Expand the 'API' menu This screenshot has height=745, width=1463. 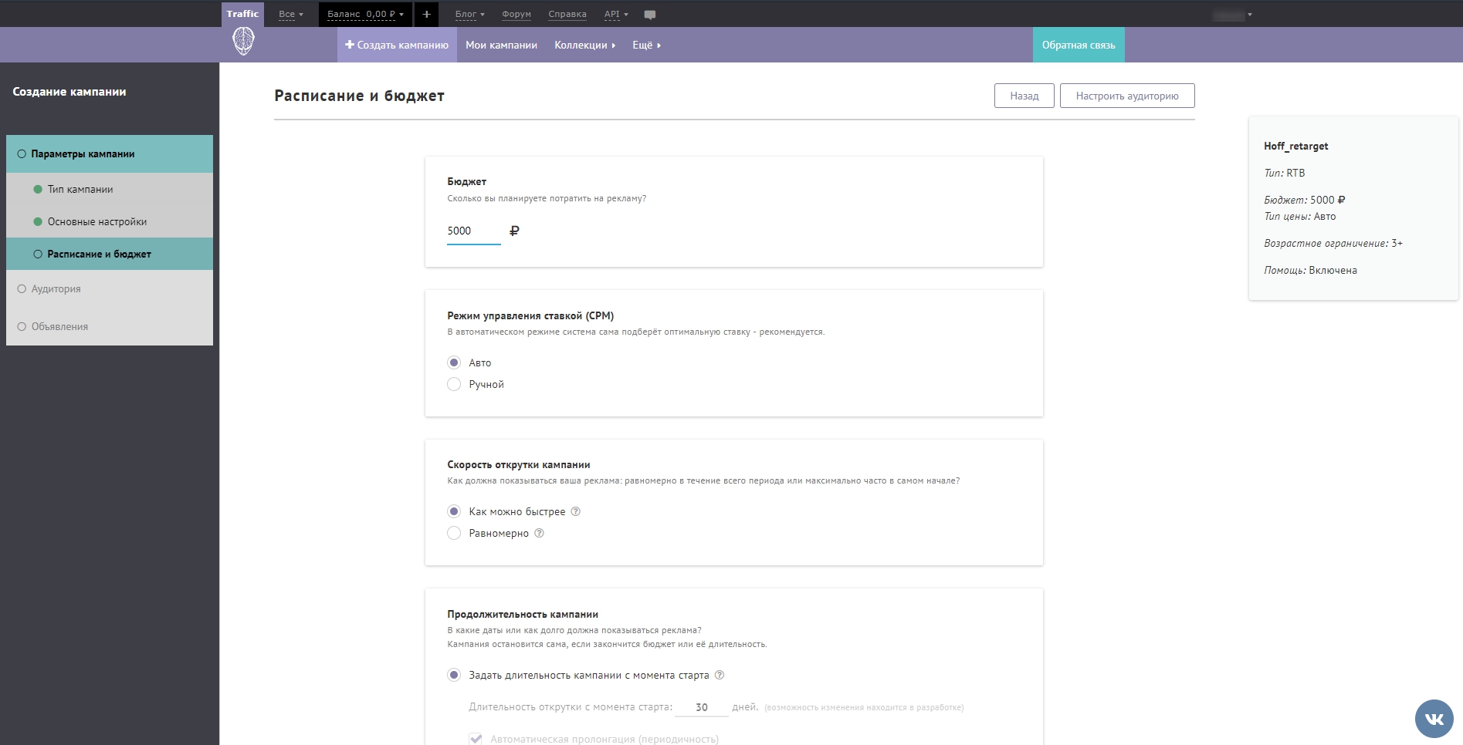pos(616,15)
